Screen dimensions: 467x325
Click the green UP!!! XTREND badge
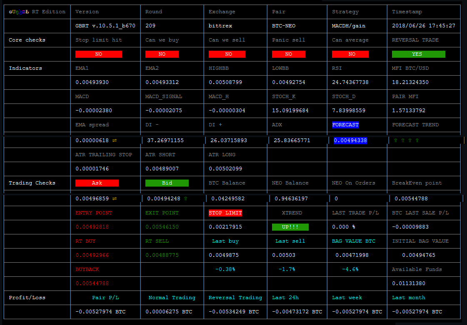point(290,227)
